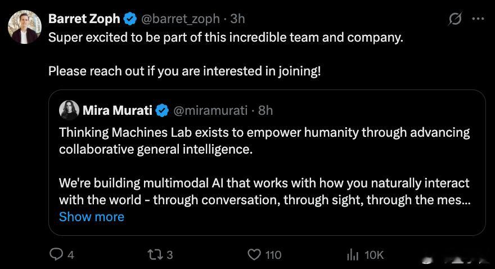Click the reply speech bubble icon

(x=56, y=254)
